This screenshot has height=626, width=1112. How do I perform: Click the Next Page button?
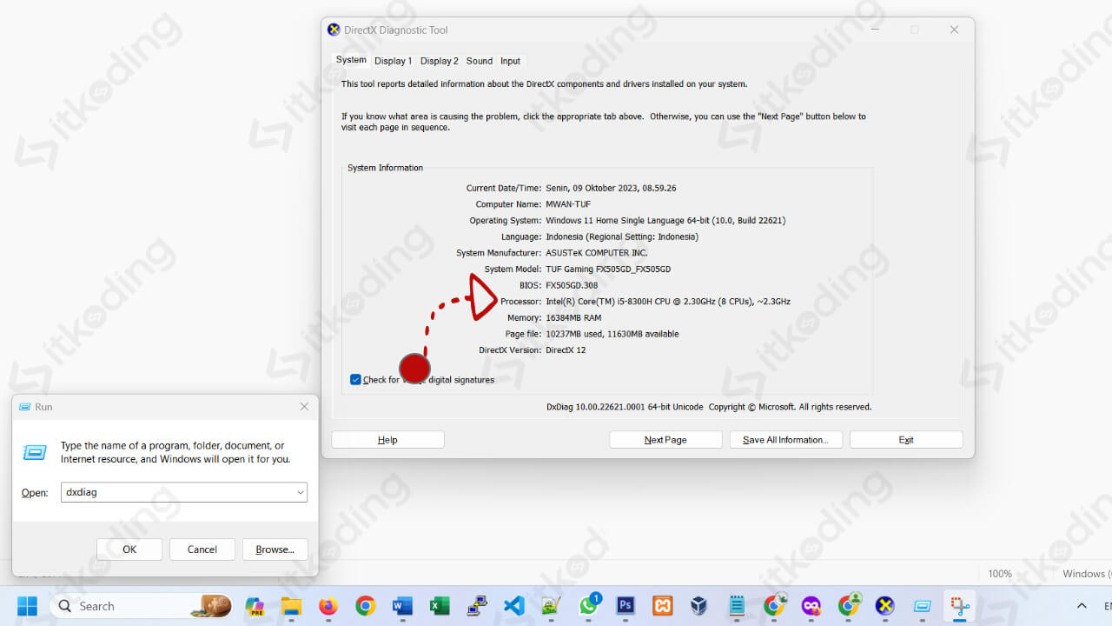click(x=665, y=440)
